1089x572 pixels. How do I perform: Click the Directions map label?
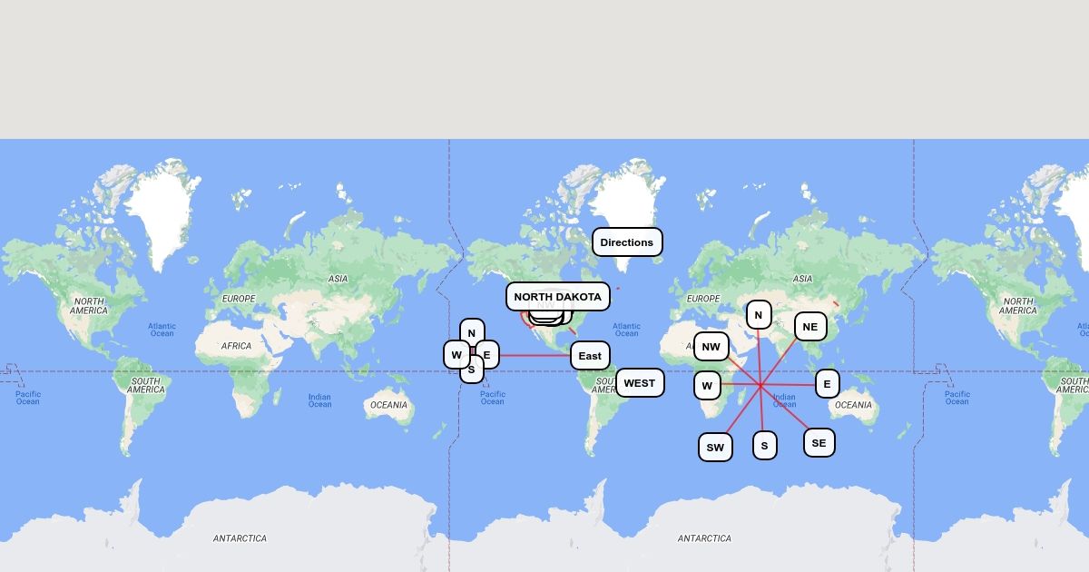(x=627, y=242)
